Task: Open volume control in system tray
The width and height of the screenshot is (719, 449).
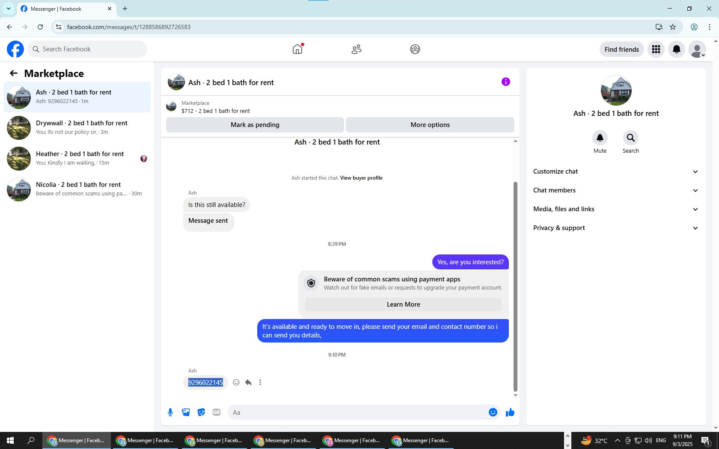Action: pyautogui.click(x=648, y=440)
